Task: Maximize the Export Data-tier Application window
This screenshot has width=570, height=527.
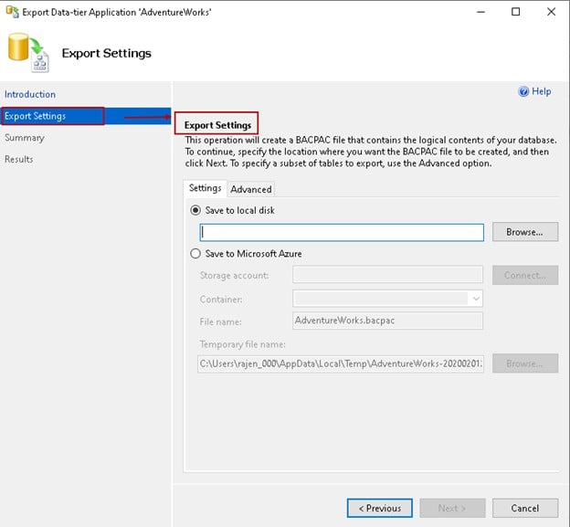Action: coord(515,12)
